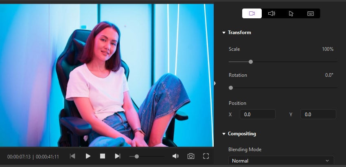
Task: Click the Rotation slider handle
Action: click(x=231, y=88)
